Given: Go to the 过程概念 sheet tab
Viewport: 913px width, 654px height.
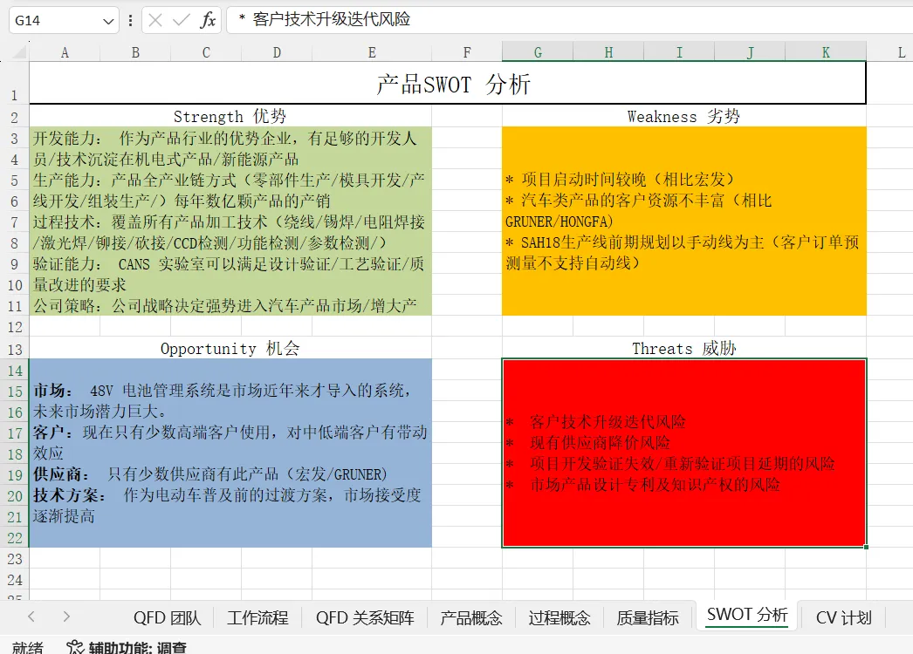Looking at the screenshot, I should [x=559, y=617].
